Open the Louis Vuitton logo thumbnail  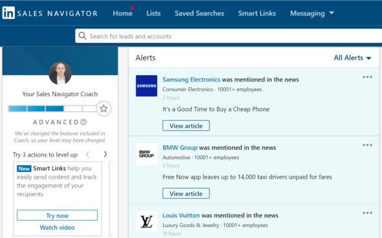pyautogui.click(x=147, y=222)
